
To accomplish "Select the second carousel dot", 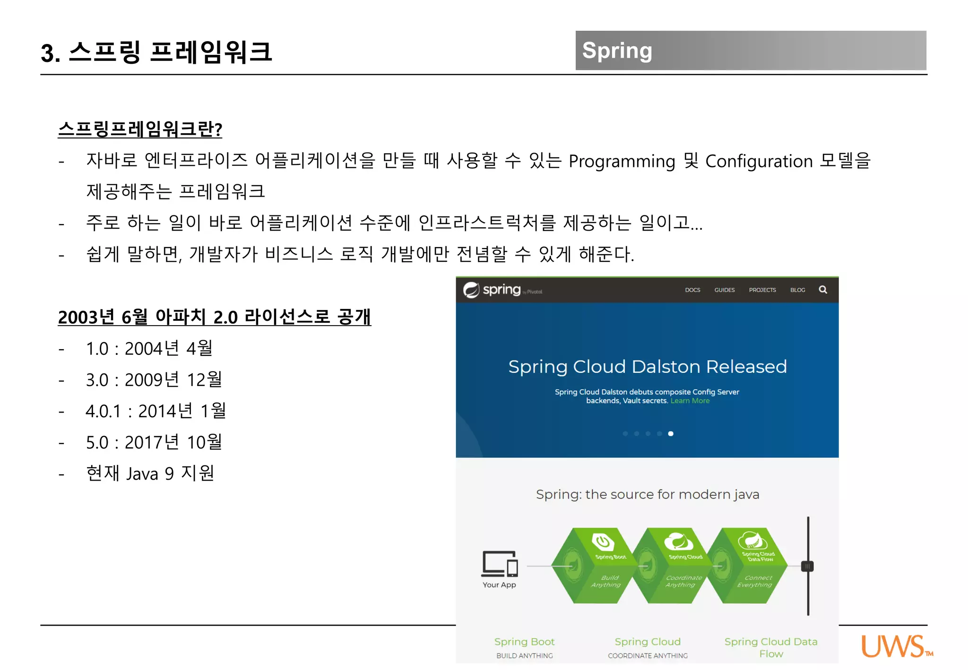I will coord(637,434).
